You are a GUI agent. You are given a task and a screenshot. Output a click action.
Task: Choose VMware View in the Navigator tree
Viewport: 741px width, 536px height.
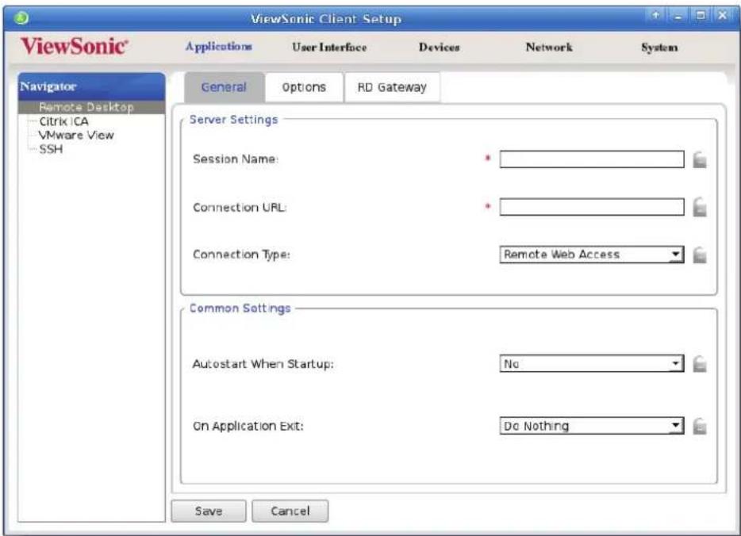[x=76, y=135]
